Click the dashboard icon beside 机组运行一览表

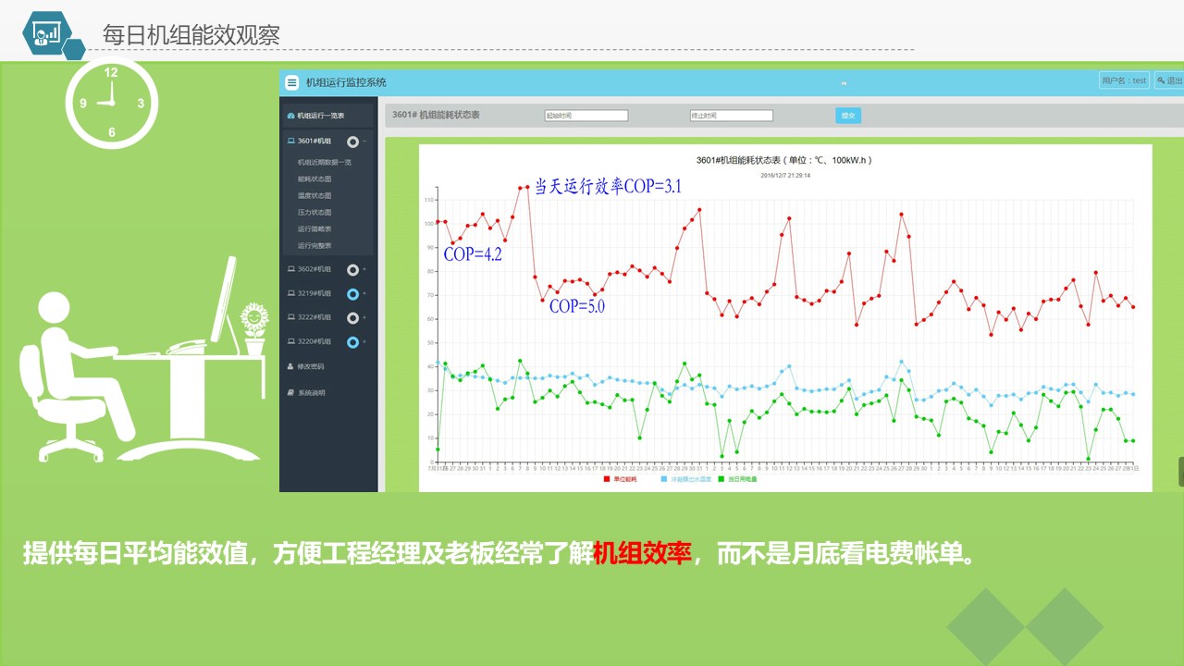tap(291, 116)
